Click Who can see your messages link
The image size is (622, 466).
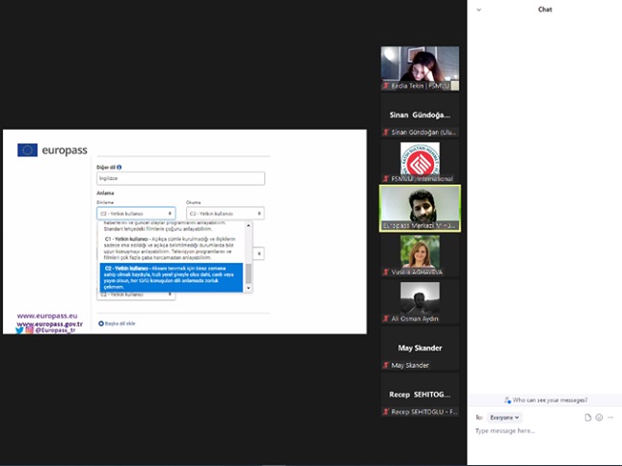point(546,401)
